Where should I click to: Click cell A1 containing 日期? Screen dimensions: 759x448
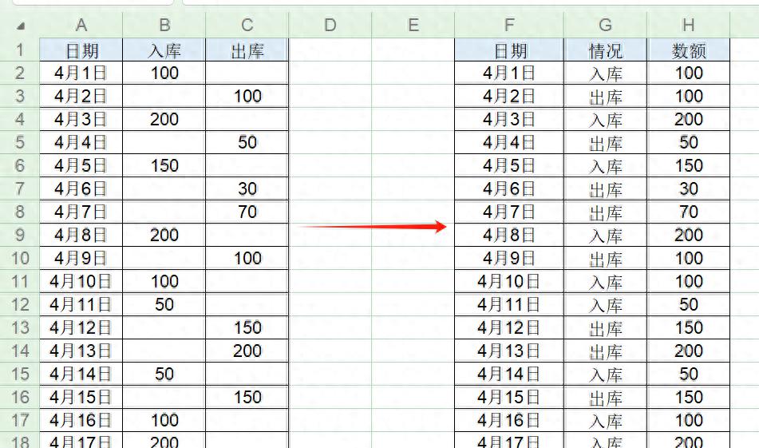point(81,50)
